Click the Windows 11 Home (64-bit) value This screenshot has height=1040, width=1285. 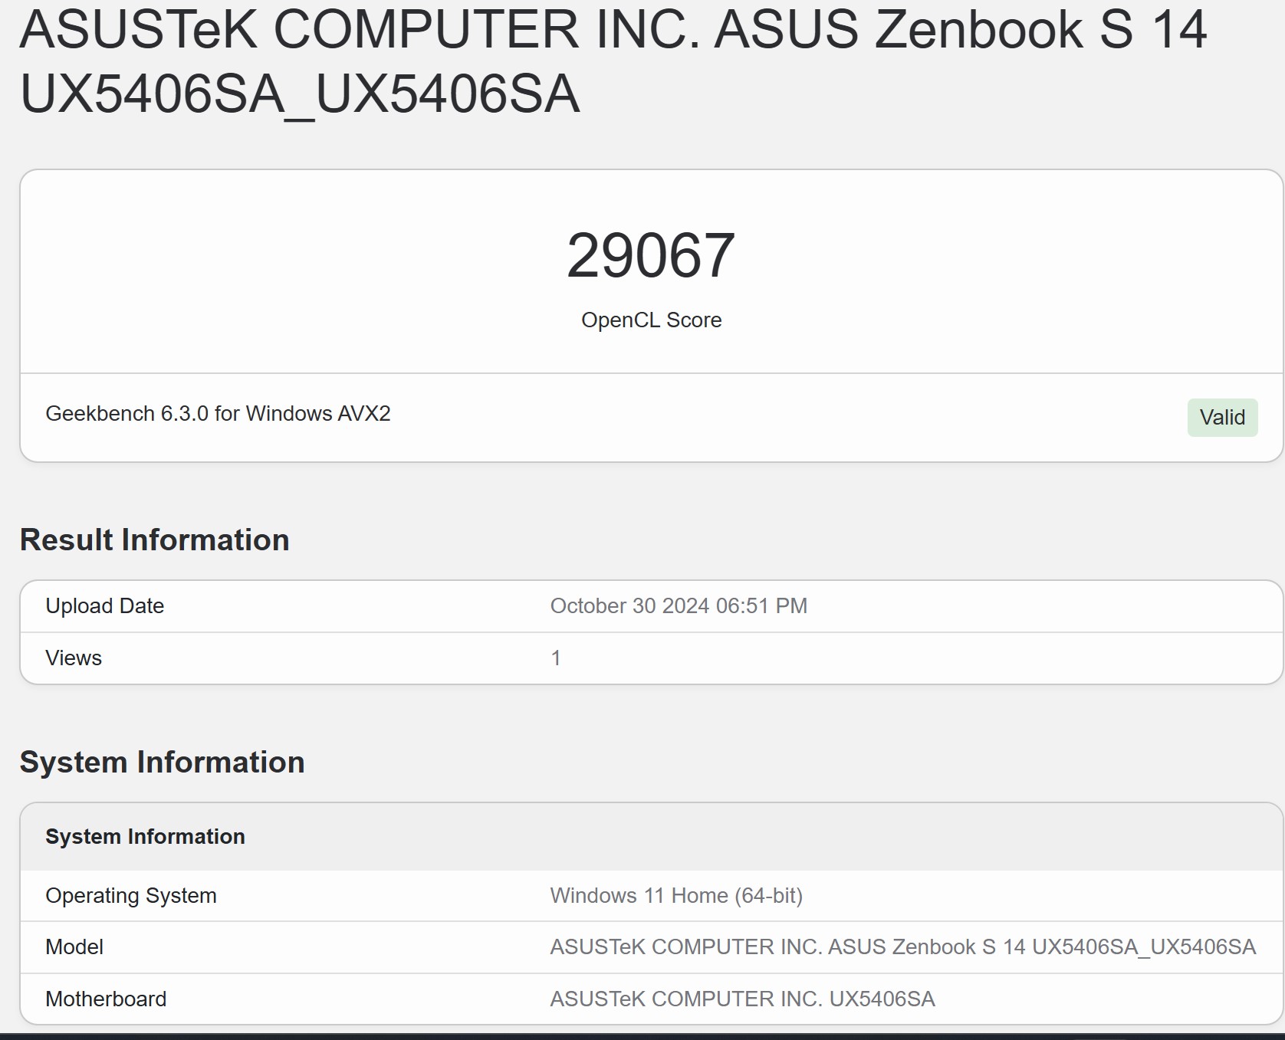676,896
